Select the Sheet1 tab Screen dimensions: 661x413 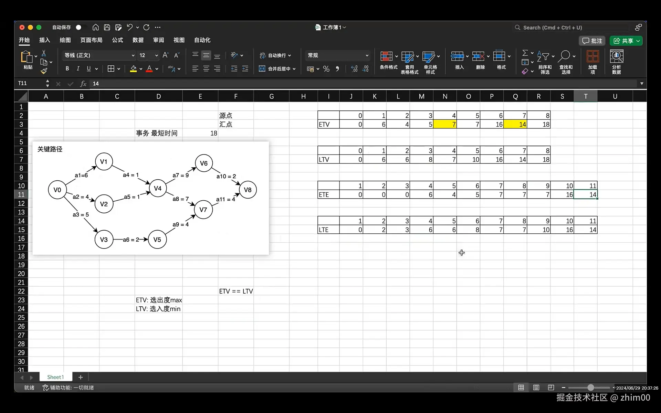tap(55, 377)
